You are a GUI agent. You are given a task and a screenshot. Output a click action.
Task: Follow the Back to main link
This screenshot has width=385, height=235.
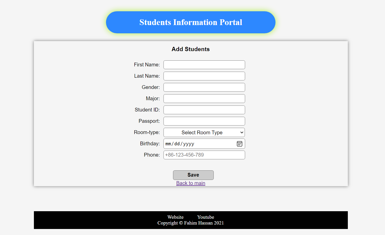191,183
